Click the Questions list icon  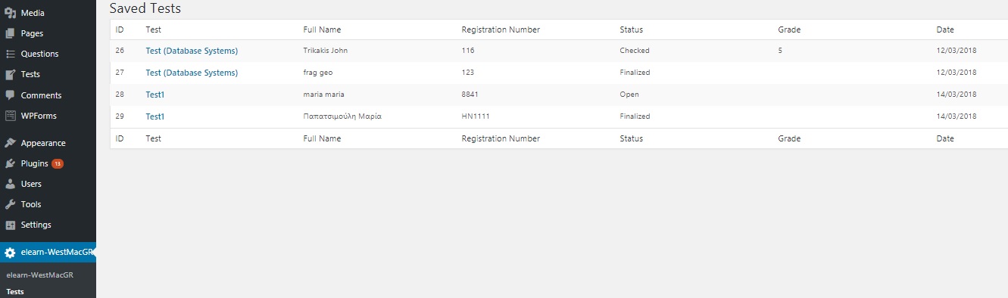[10, 54]
